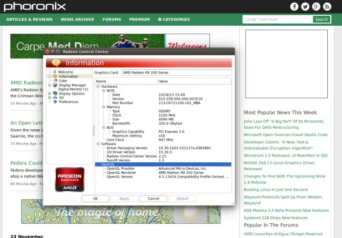Expand the 3D tree node
Screen dimensions: 342x238
(x=49, y=98)
